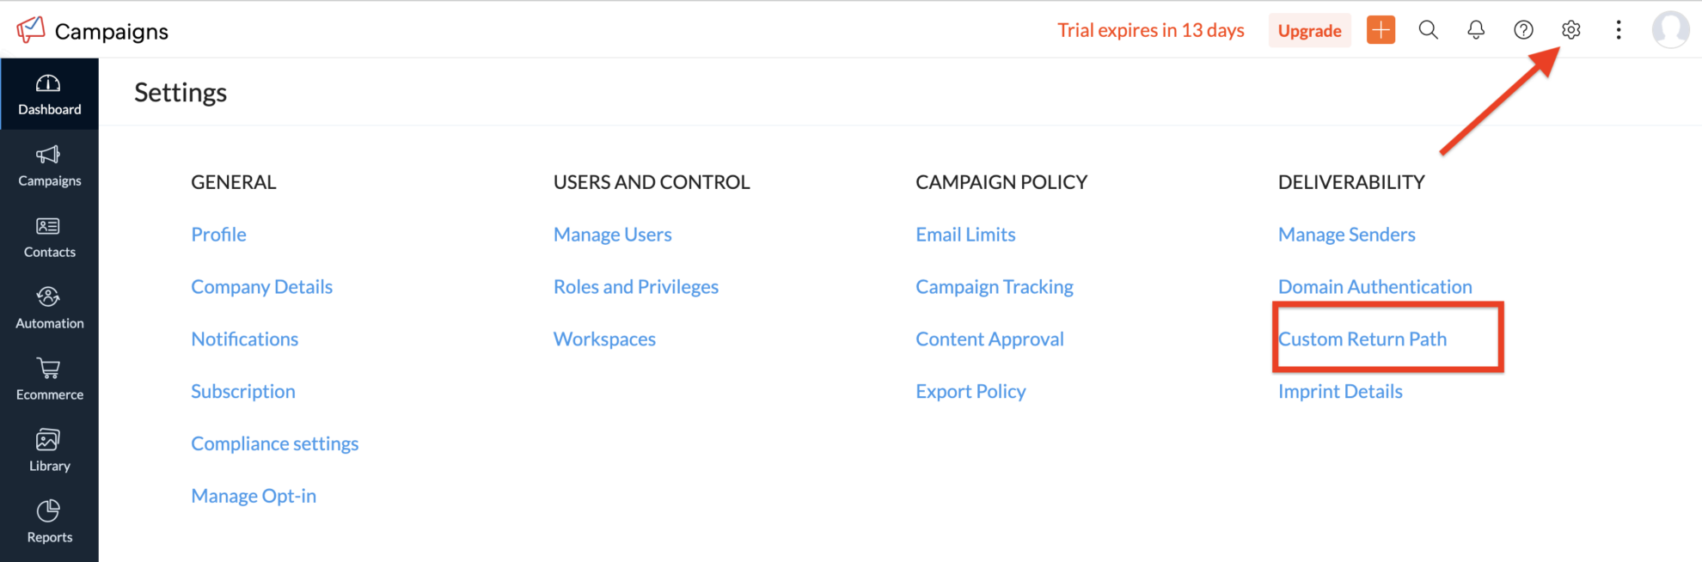The image size is (1702, 562).
Task: Open the profile avatar menu
Action: (x=1670, y=29)
